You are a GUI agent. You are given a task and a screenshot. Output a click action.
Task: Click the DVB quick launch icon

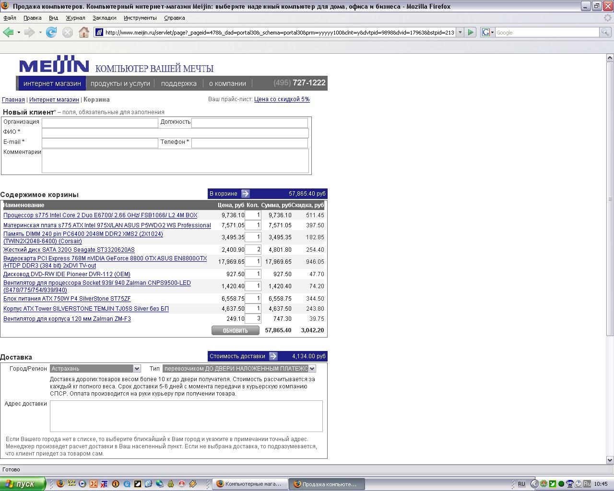(x=71, y=484)
